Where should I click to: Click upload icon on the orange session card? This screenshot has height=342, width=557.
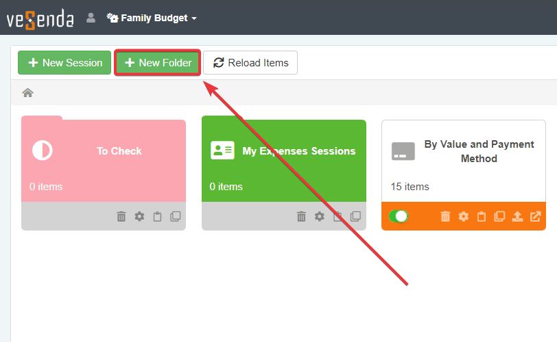(517, 216)
